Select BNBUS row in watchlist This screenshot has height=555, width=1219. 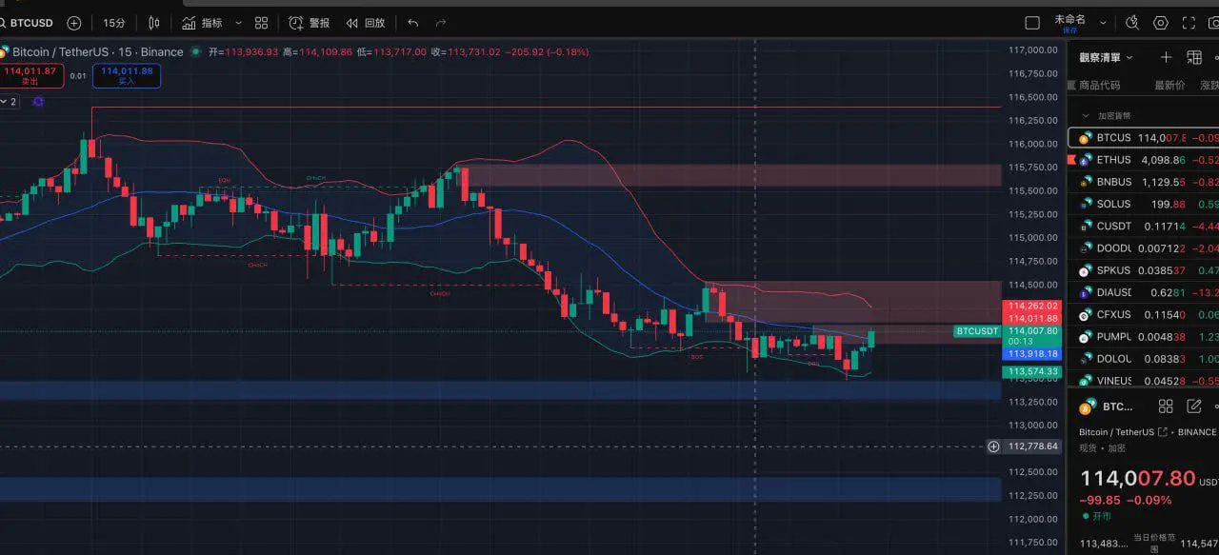coord(1144,182)
